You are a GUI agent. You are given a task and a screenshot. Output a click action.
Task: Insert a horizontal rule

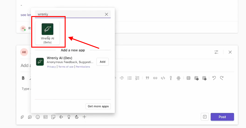[x=178, y=78]
